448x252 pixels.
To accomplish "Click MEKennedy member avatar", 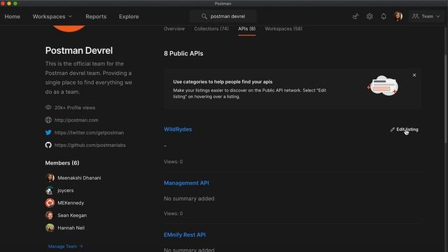I will click(50, 203).
